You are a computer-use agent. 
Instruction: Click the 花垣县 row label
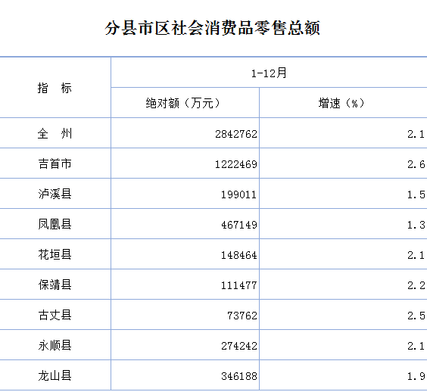(x=55, y=254)
